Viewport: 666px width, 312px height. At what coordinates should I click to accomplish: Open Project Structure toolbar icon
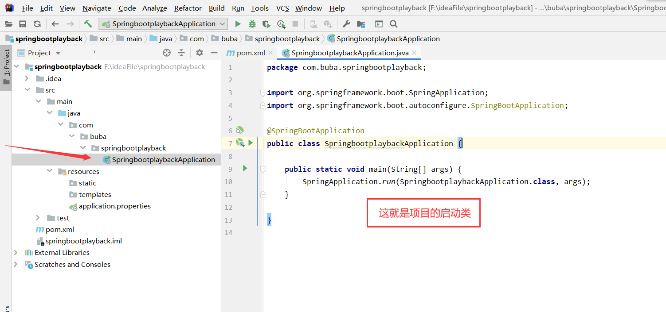point(361,24)
